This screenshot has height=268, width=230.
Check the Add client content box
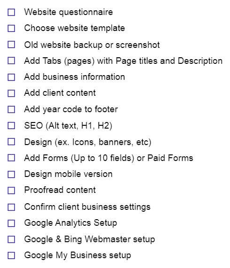11,93
